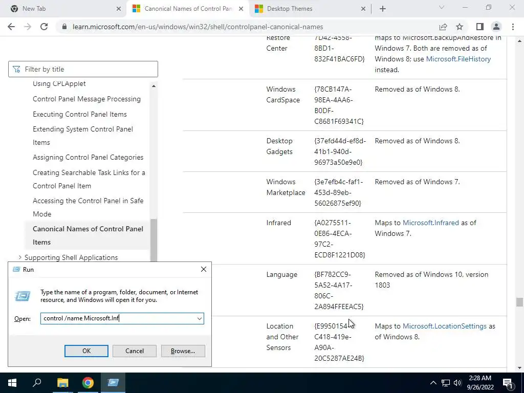The image size is (524, 393).
Task: Click the page scroll down arrow
Action: coord(519,368)
